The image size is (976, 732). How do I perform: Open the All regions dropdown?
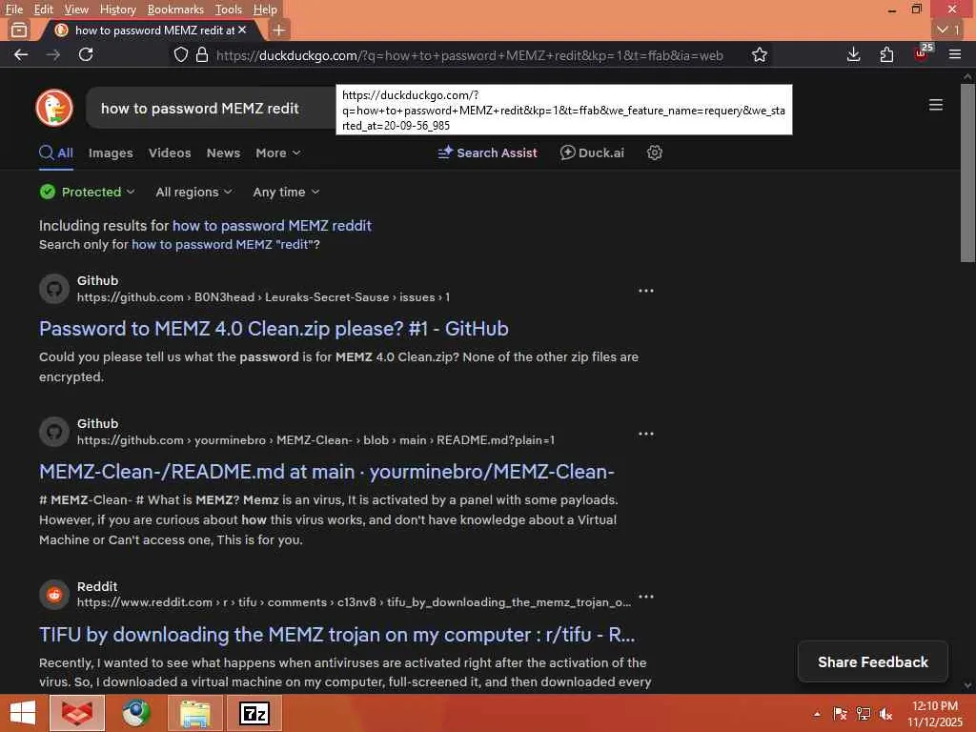pyautogui.click(x=193, y=192)
